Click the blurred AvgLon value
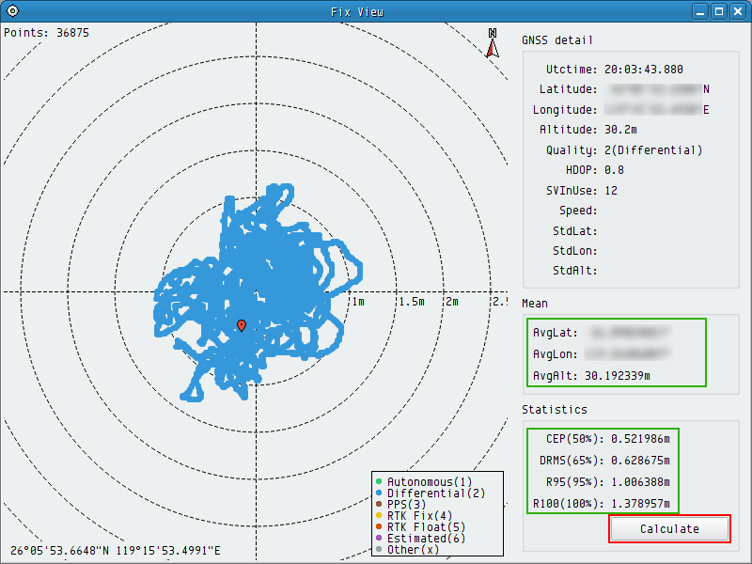Image resolution: width=752 pixels, height=564 pixels. [627, 354]
